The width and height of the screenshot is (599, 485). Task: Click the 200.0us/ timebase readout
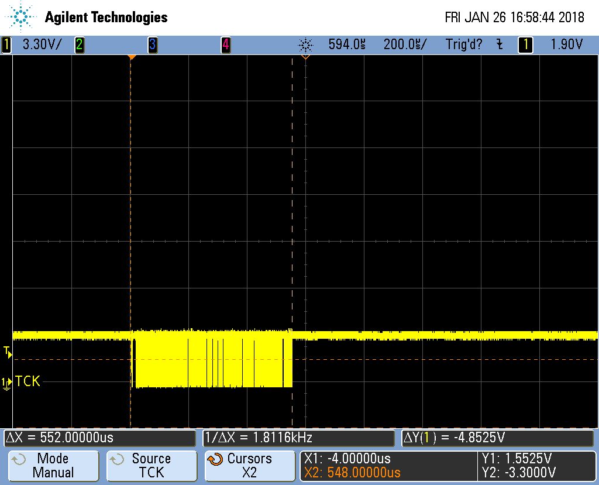[x=405, y=44]
